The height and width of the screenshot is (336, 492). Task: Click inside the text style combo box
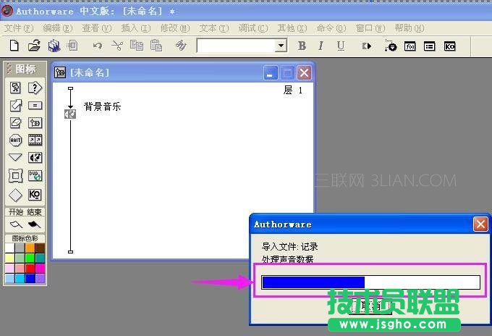pos(237,46)
